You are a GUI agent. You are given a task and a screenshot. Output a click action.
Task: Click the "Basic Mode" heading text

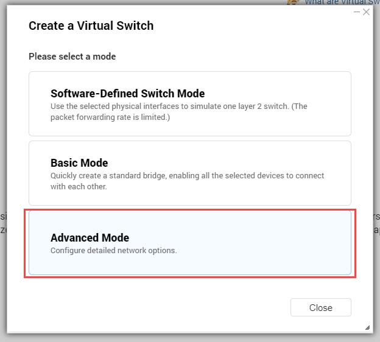point(79,163)
